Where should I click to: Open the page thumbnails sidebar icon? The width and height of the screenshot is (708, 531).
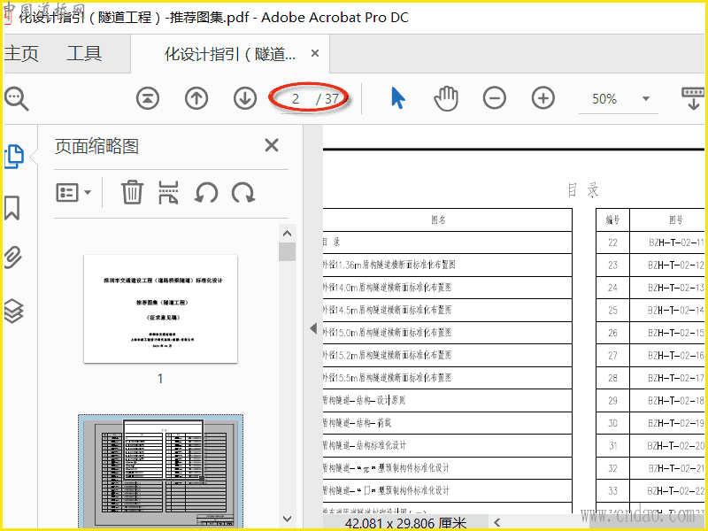click(x=14, y=157)
